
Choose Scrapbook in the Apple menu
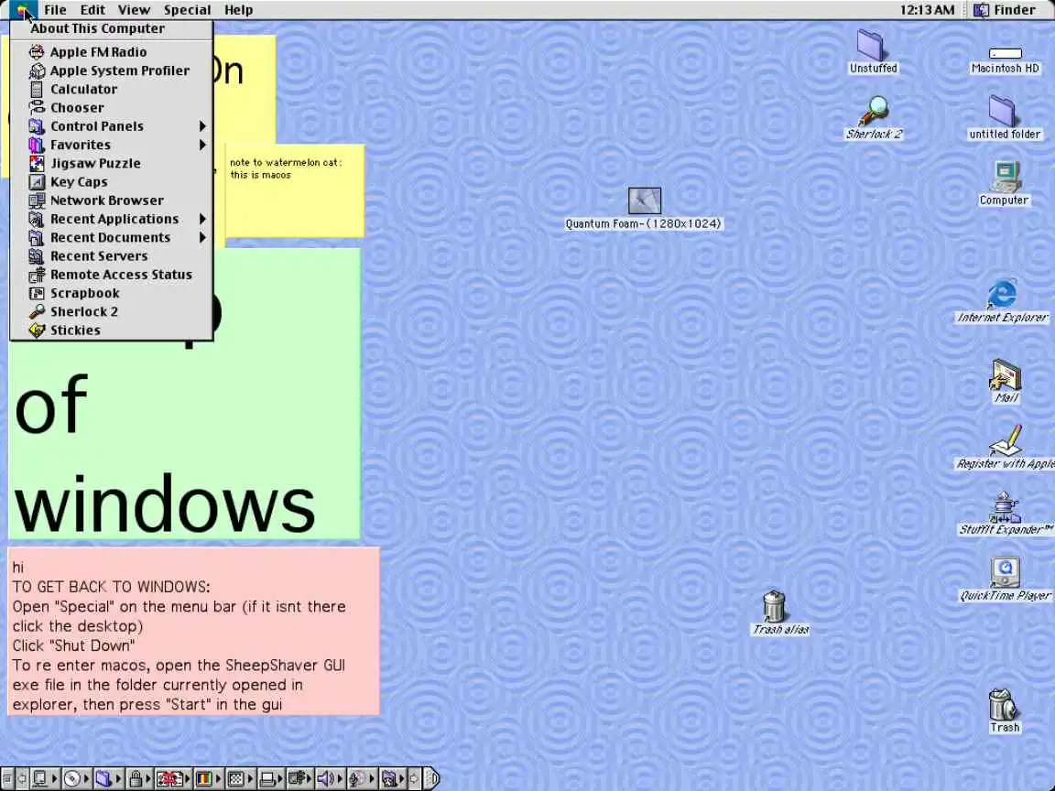[x=111, y=293]
